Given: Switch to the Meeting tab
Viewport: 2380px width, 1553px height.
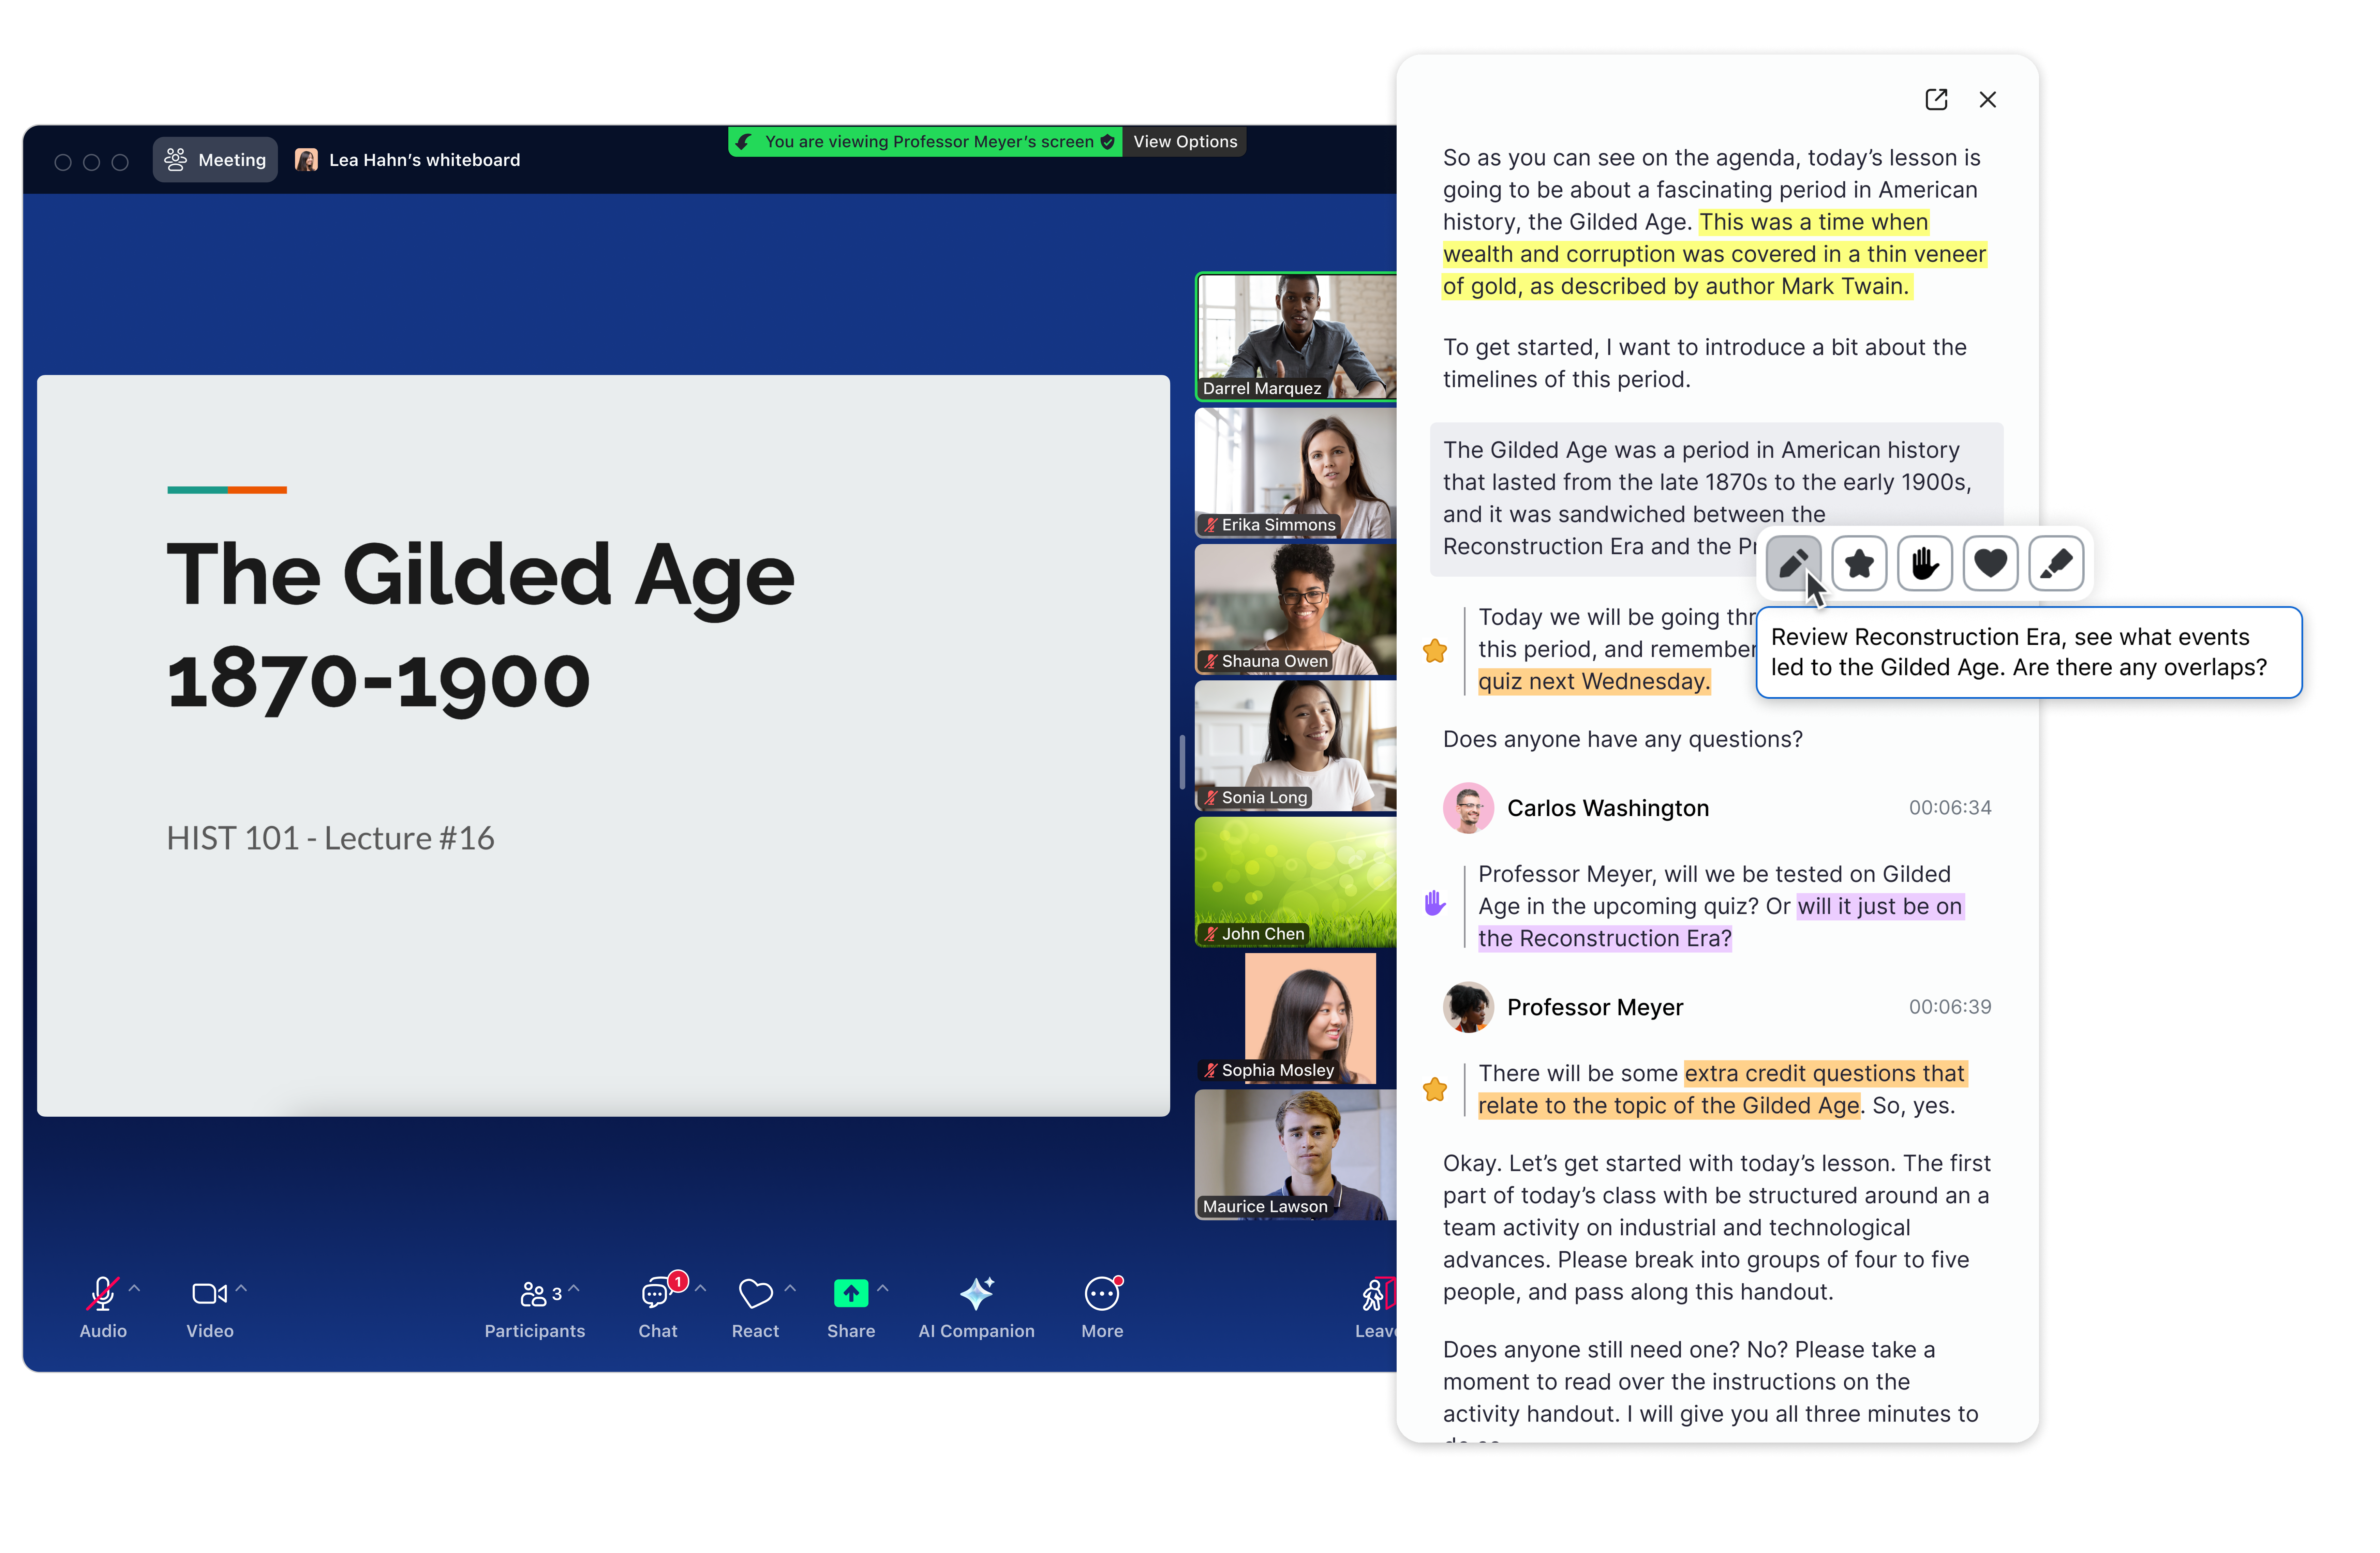Looking at the screenshot, I should [x=215, y=160].
